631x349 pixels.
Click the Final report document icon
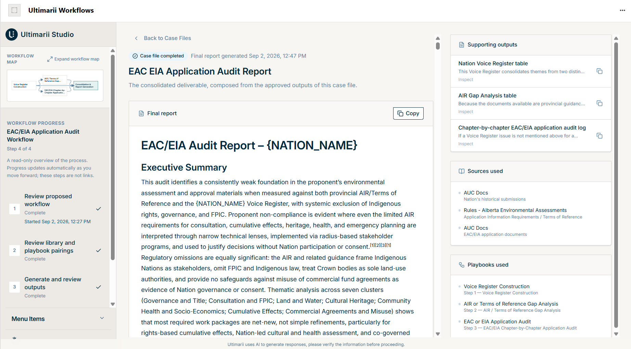tap(141, 113)
